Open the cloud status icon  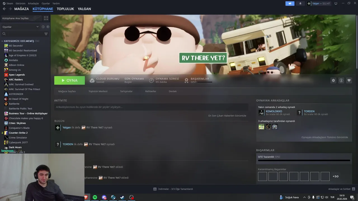[92, 80]
